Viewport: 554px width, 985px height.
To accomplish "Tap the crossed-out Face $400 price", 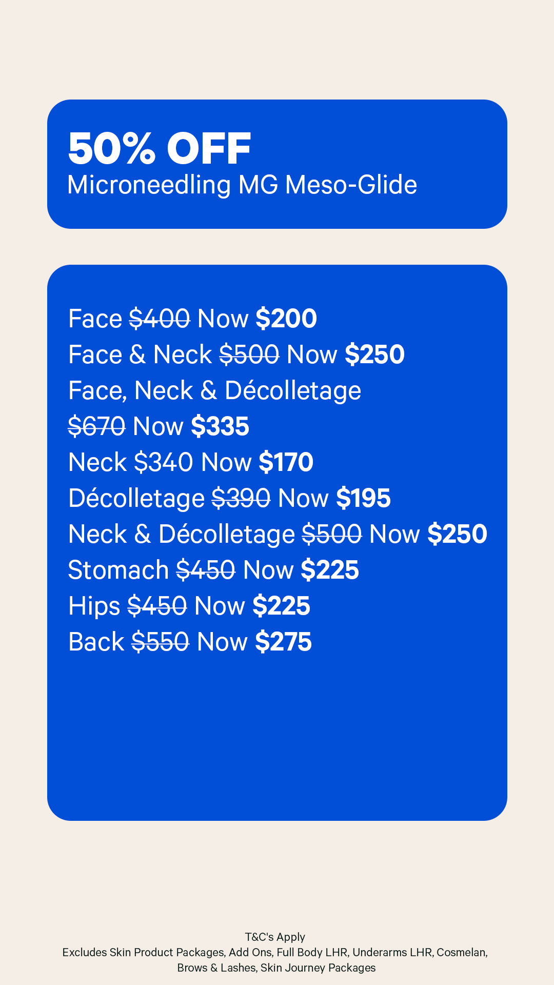I will coord(159,319).
